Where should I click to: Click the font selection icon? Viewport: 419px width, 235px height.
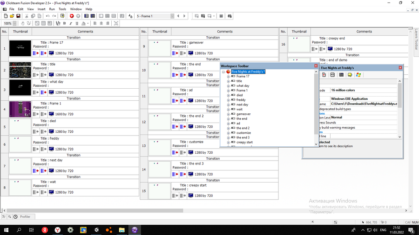pyautogui.click(x=58, y=23)
